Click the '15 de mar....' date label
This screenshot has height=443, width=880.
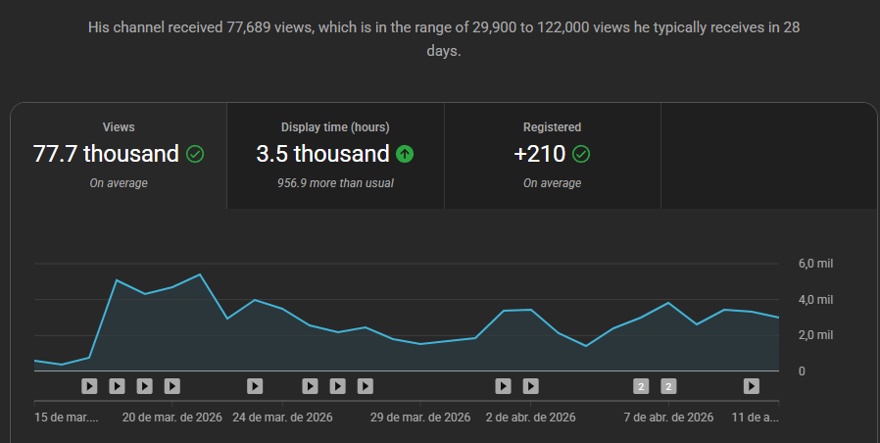coord(67,418)
